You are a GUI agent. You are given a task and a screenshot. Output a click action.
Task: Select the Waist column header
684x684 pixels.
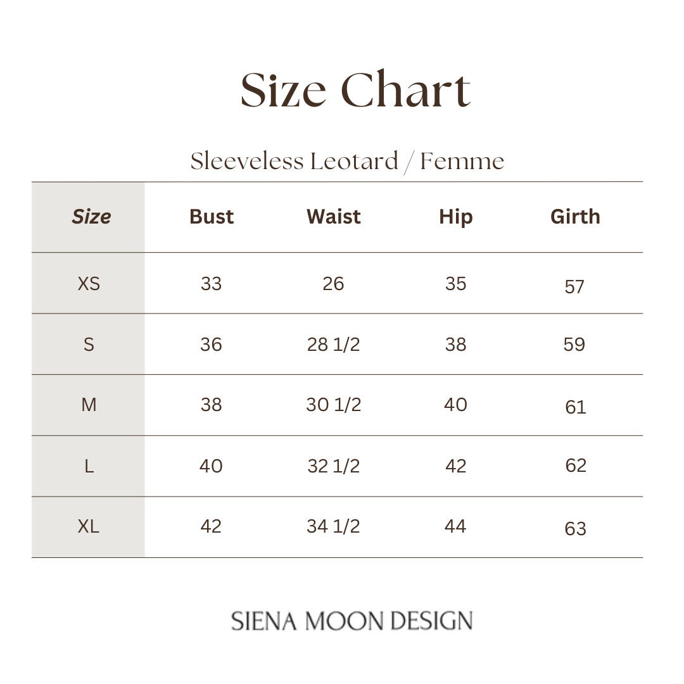334,217
